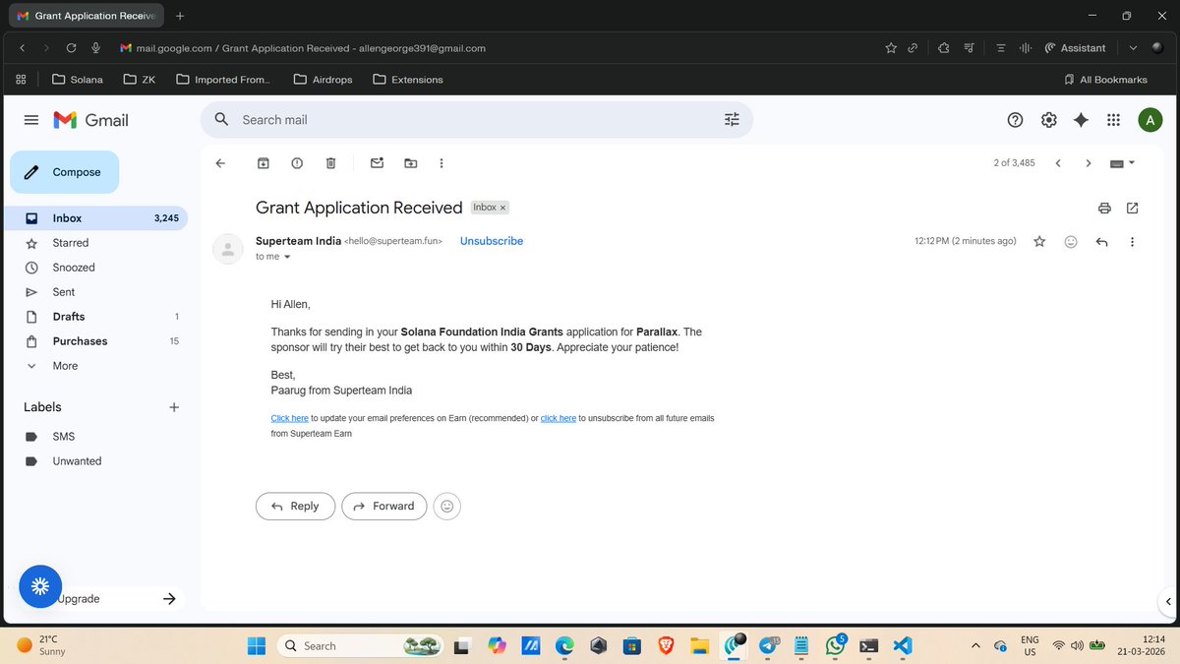This screenshot has height=664, width=1180.
Task: Click the Reply button below the message
Action: coord(295,506)
